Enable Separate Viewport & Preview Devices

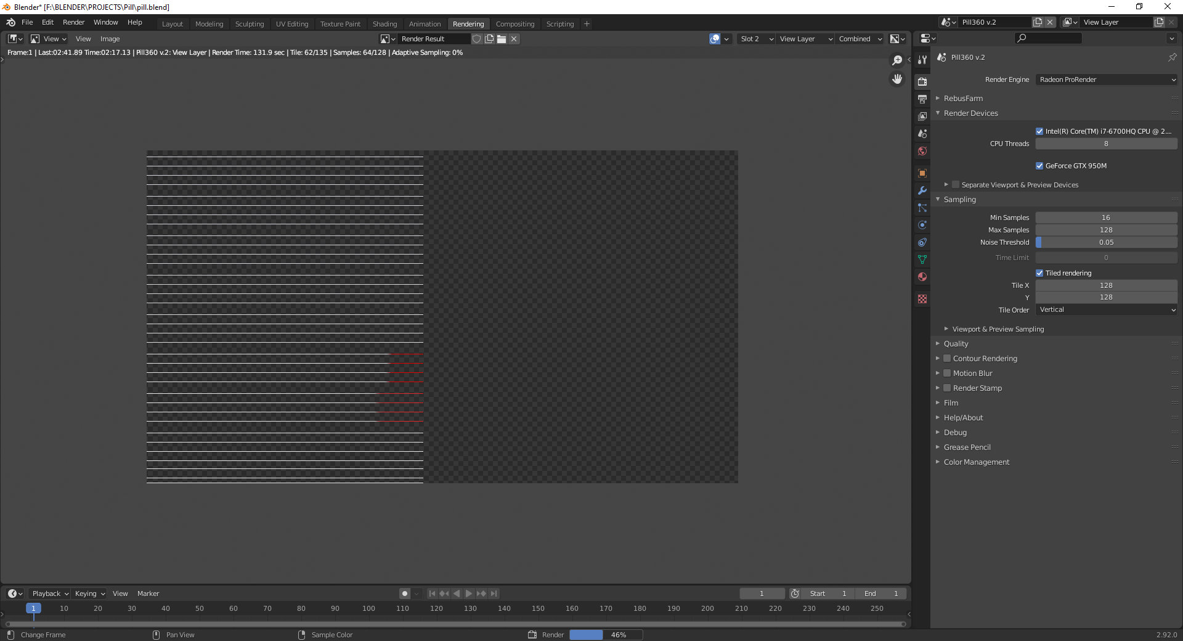coord(955,184)
